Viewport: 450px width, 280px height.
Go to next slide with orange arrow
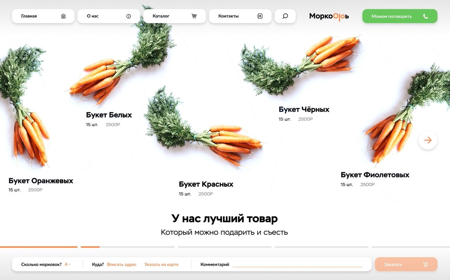(x=428, y=140)
